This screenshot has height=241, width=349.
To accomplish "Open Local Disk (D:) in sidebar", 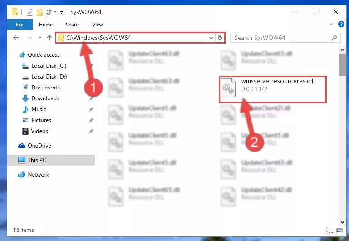I will [x=49, y=77].
